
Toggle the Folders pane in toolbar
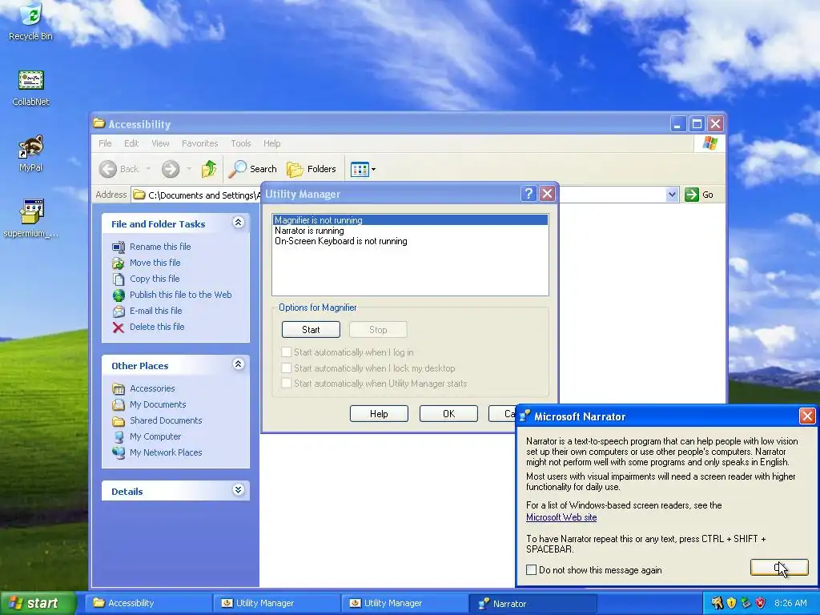pyautogui.click(x=312, y=169)
